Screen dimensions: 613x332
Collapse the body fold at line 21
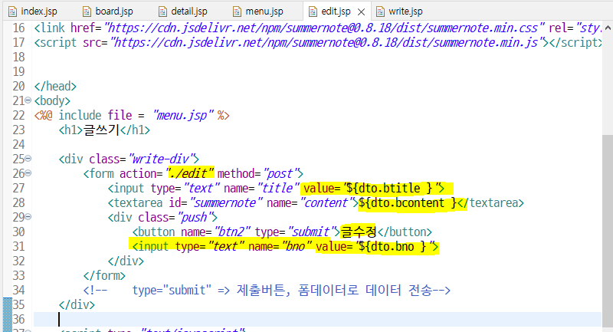[28, 100]
